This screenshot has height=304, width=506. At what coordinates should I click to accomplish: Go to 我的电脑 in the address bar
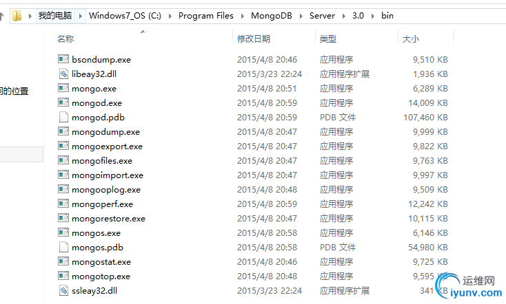tap(55, 15)
